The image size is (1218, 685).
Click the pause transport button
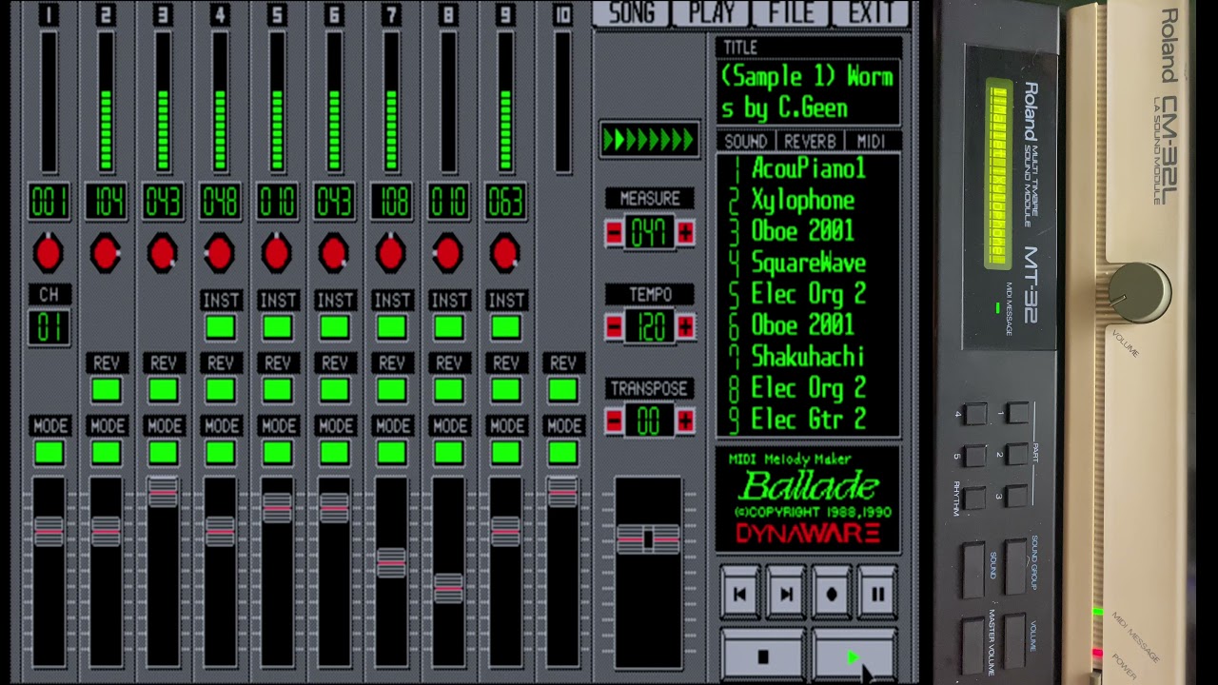877,595
